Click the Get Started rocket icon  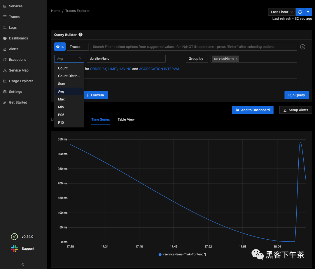tap(5, 102)
